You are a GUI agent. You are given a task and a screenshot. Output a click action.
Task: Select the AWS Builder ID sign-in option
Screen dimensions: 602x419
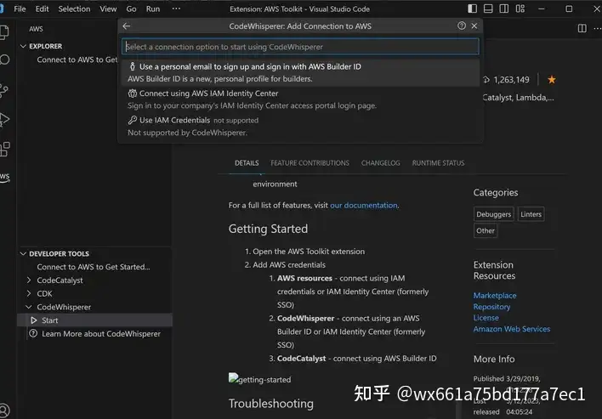point(301,72)
